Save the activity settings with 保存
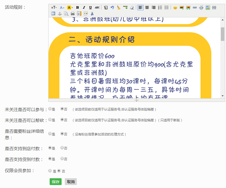Viewport: 226px width, 188px height. point(55,181)
